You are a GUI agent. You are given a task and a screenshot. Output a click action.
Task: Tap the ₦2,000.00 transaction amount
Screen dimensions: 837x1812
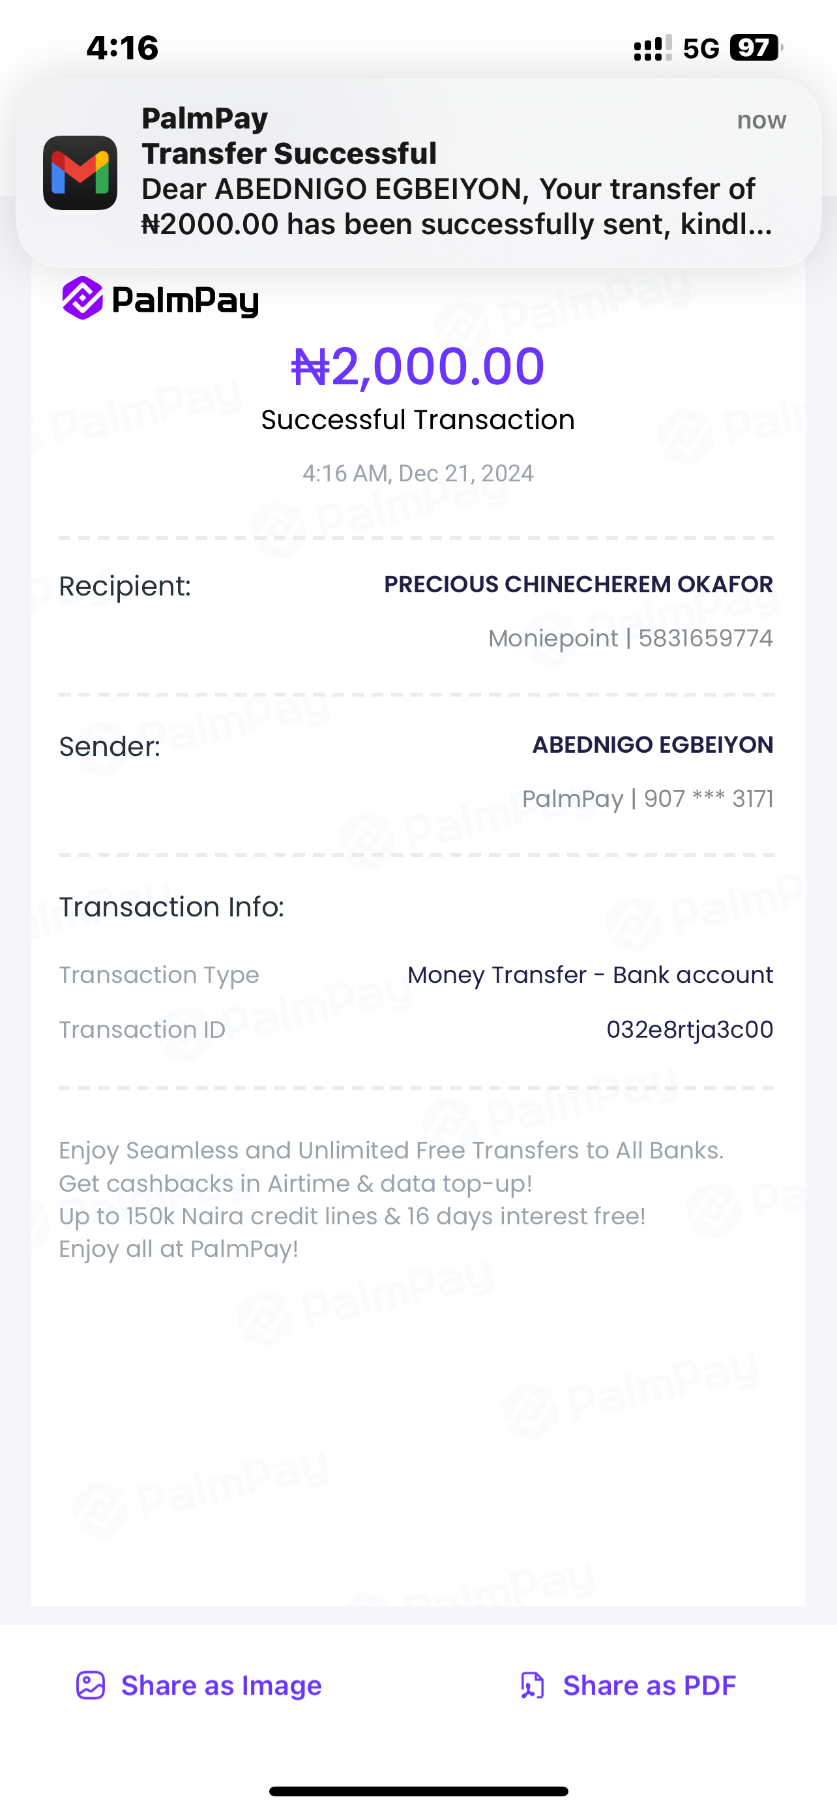[x=418, y=367]
